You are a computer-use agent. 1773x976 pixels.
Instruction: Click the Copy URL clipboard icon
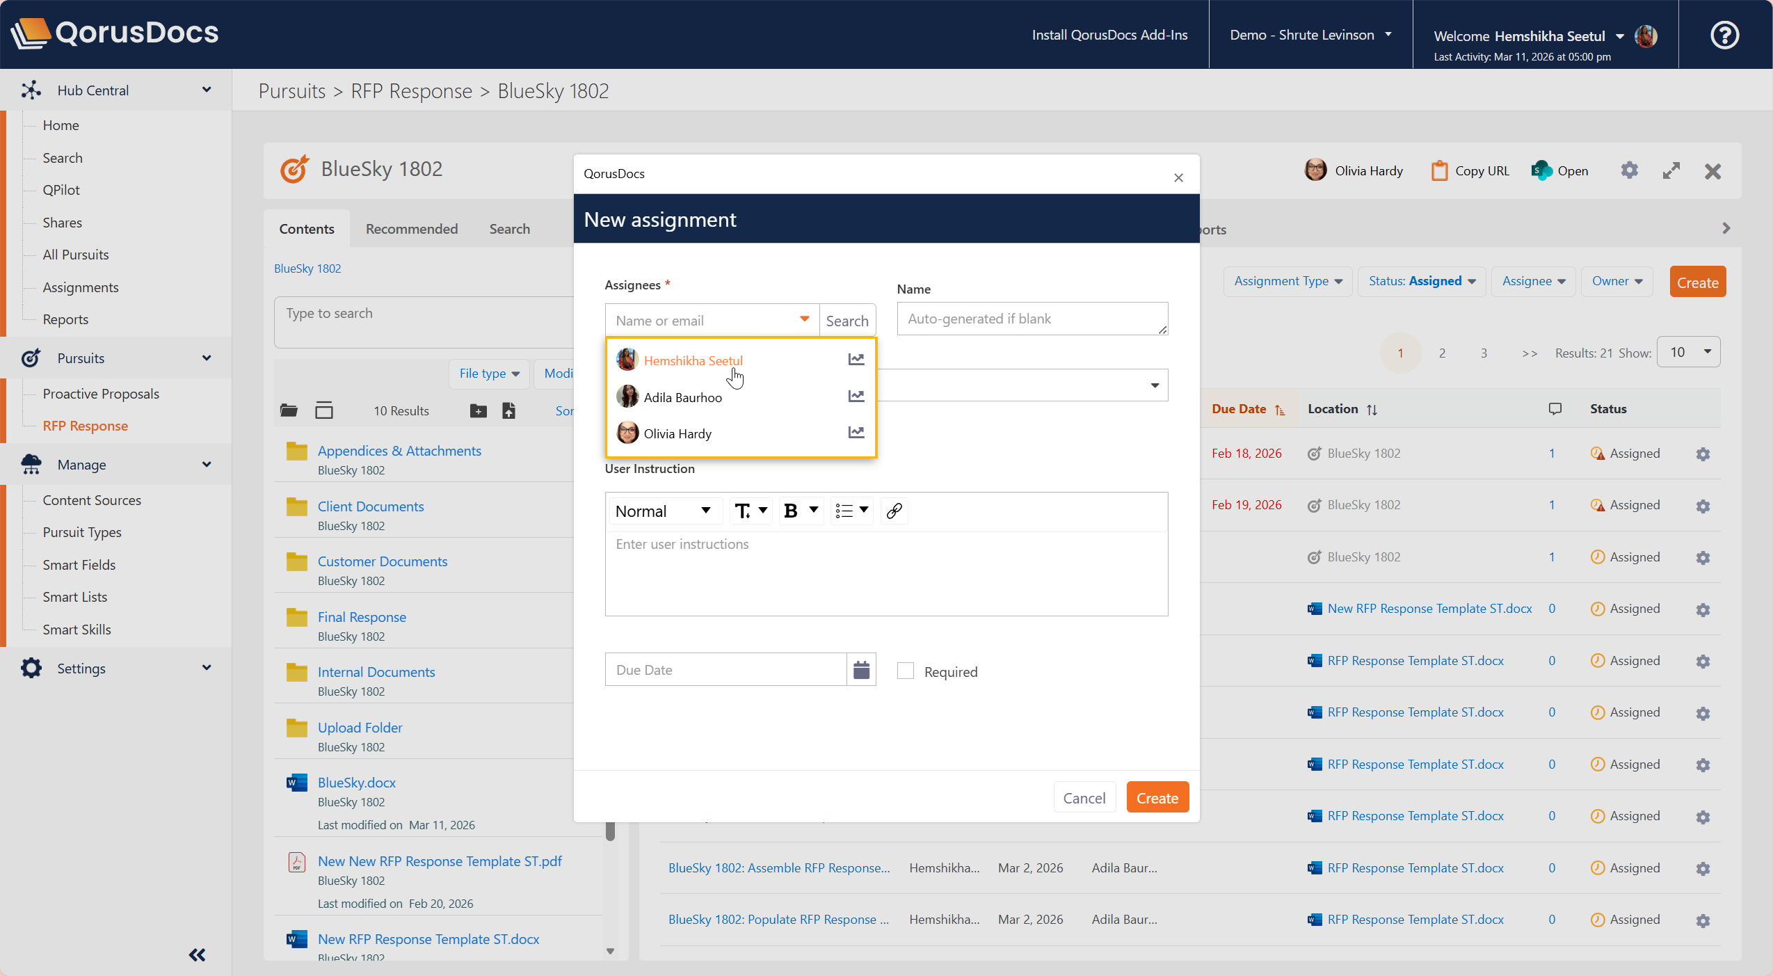pos(1439,171)
